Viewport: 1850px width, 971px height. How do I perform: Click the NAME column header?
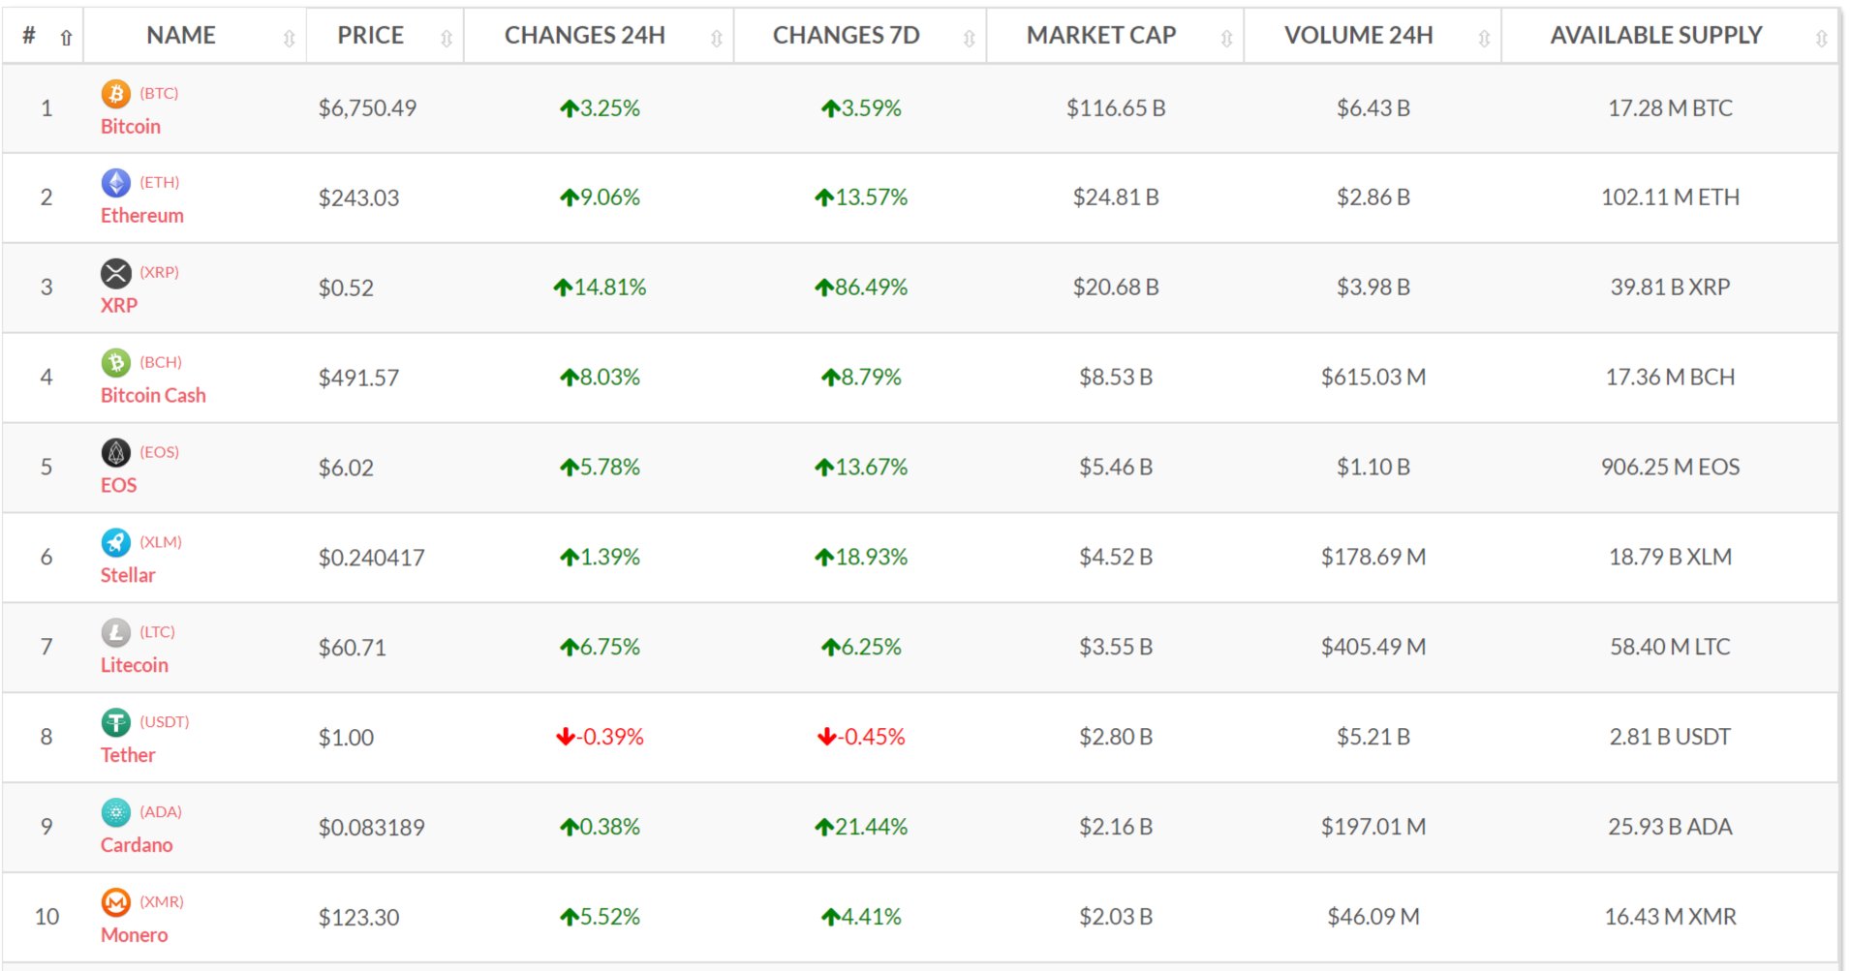point(195,36)
